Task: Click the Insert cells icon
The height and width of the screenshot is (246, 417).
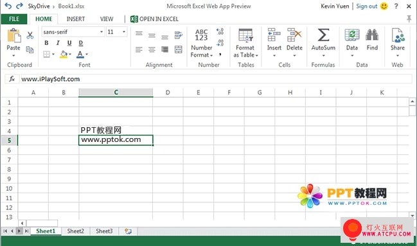Action: click(274, 35)
